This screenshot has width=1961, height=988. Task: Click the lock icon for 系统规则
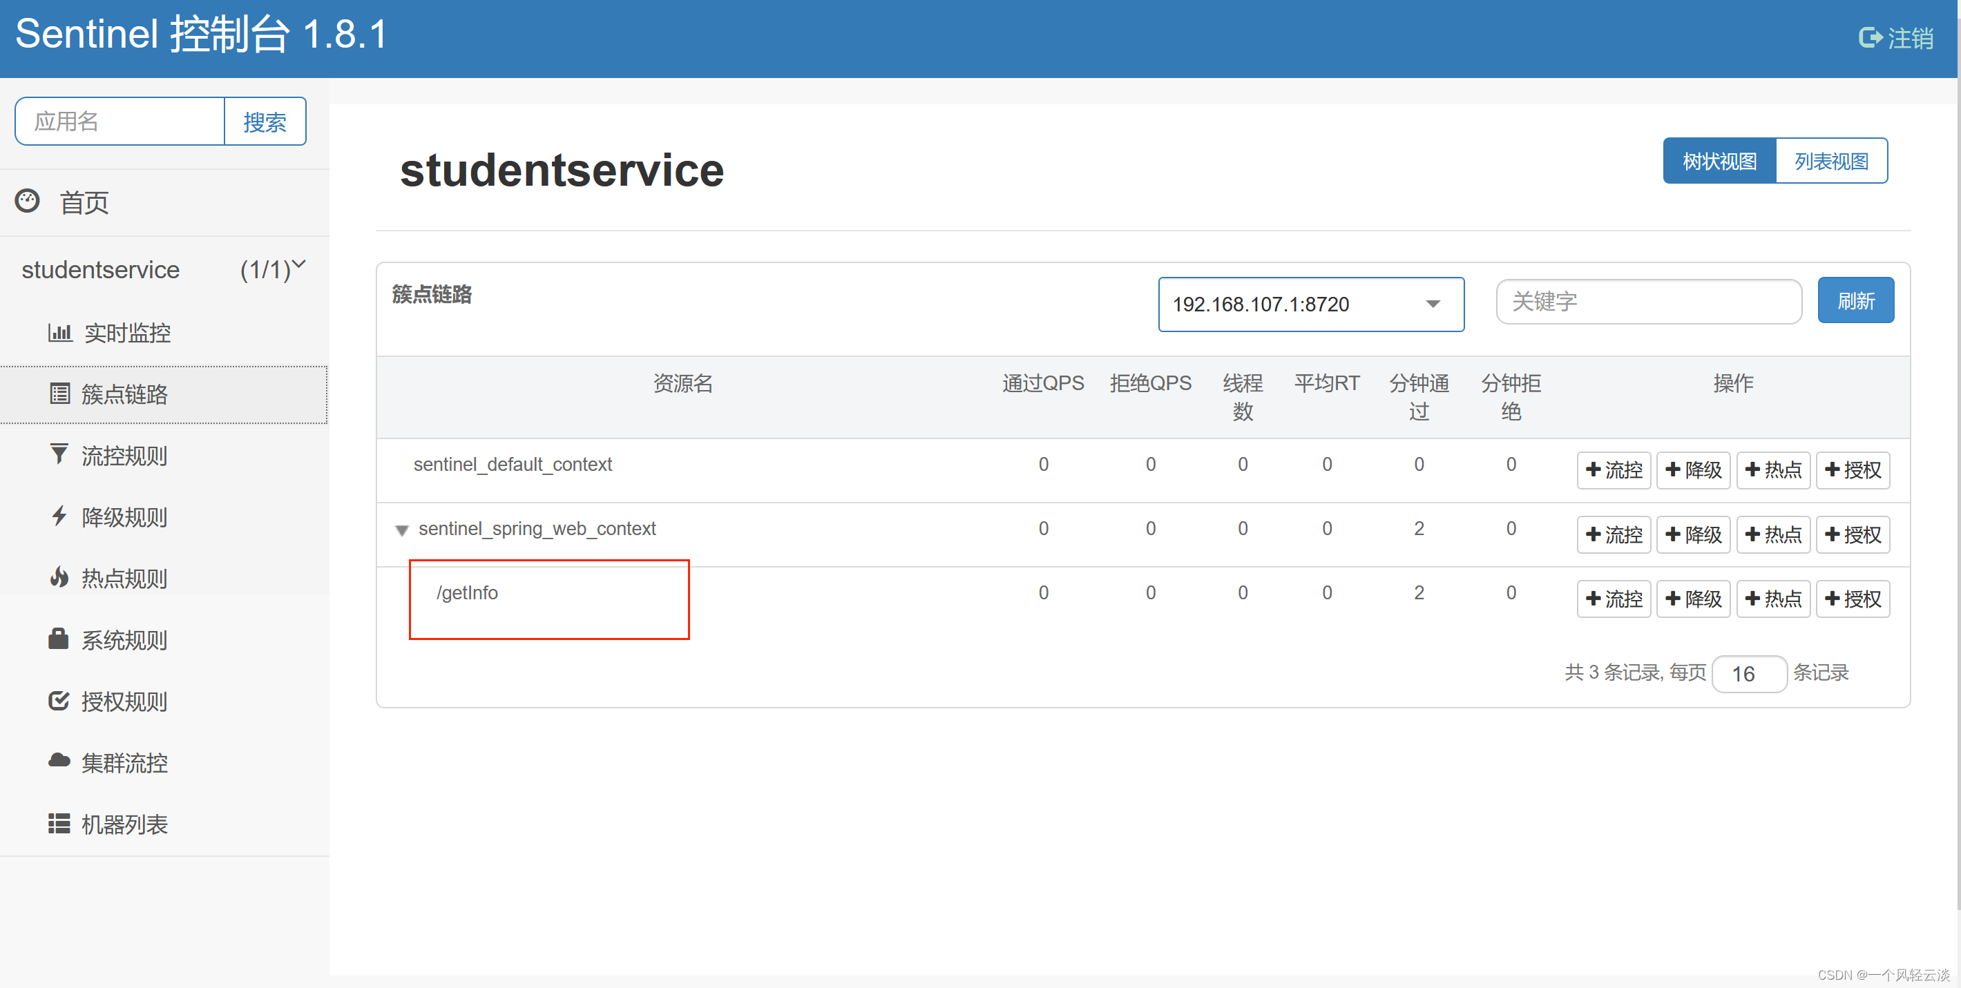click(59, 638)
